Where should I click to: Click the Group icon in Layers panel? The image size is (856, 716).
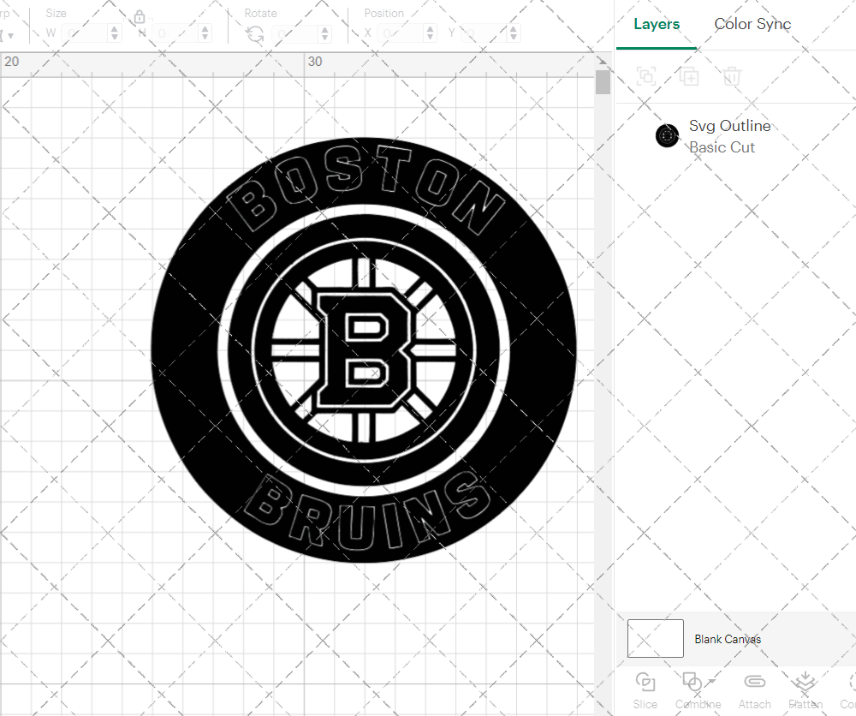coord(646,76)
